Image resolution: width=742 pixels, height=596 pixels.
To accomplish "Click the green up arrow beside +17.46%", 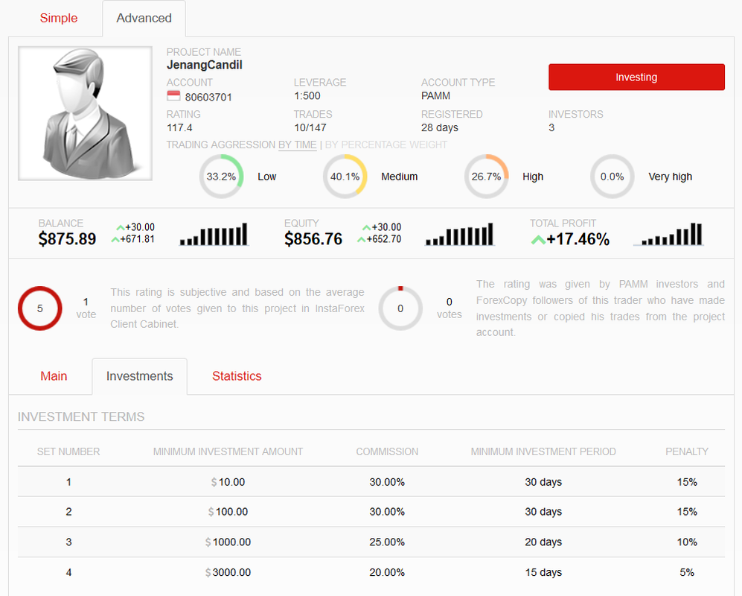I will [538, 240].
